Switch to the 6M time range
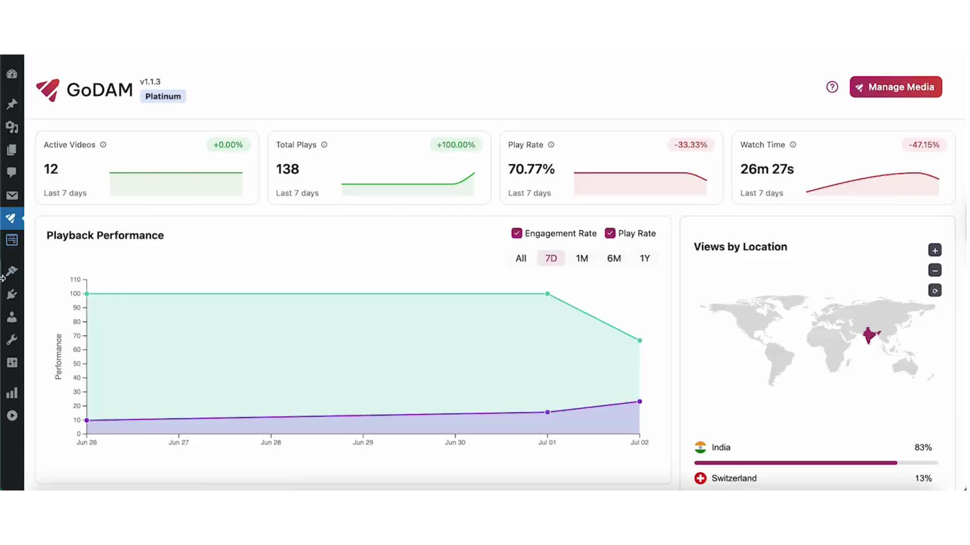970x545 pixels. (x=613, y=258)
